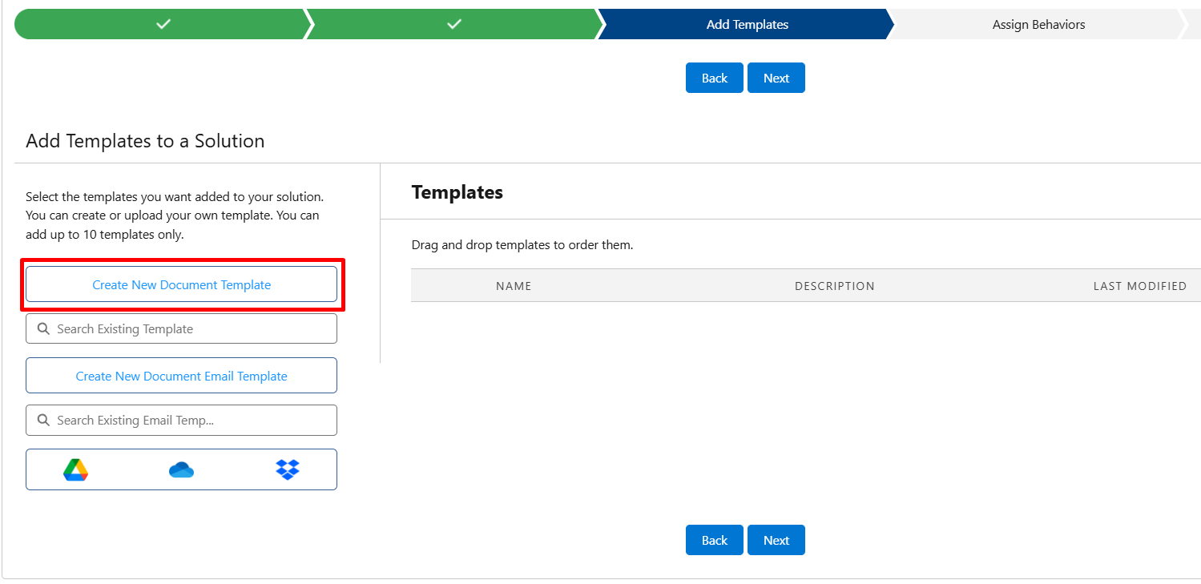Click the first completed step checkmark

(163, 25)
